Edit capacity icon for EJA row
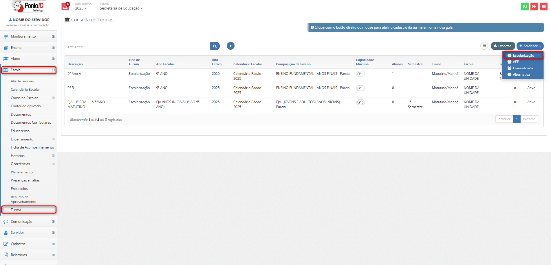551x265 pixels. pos(360,102)
